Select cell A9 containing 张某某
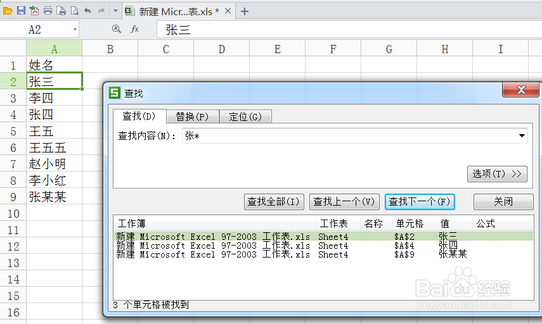 [x=55, y=197]
